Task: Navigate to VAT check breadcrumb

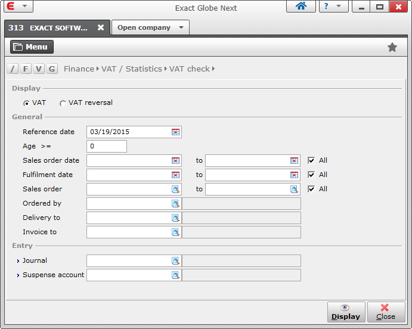Action: (x=190, y=69)
